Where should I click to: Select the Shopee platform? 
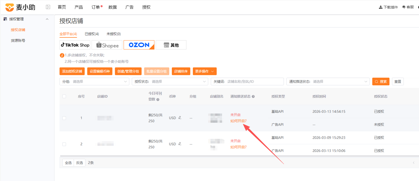pyautogui.click(x=107, y=45)
